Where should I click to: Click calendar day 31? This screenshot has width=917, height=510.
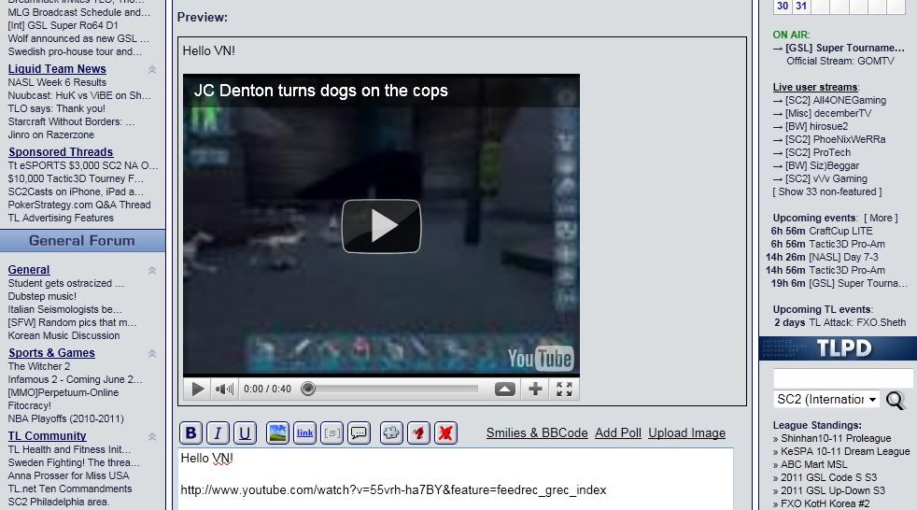coord(801,6)
